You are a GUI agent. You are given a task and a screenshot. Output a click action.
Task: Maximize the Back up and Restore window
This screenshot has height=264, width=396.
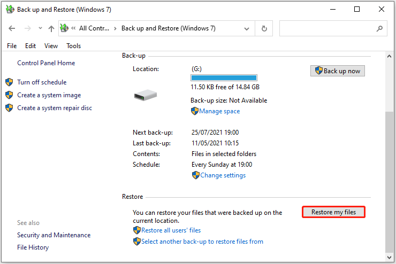point(357,9)
